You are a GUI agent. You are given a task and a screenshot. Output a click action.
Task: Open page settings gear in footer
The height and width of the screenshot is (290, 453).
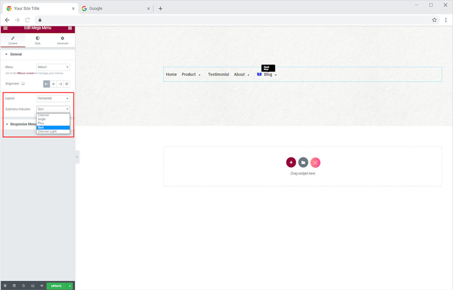tap(5, 286)
